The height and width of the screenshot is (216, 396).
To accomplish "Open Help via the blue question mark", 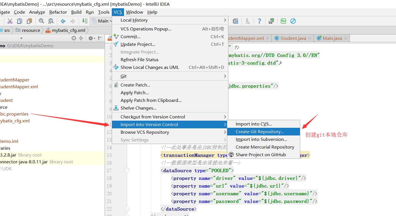I will [259, 21].
